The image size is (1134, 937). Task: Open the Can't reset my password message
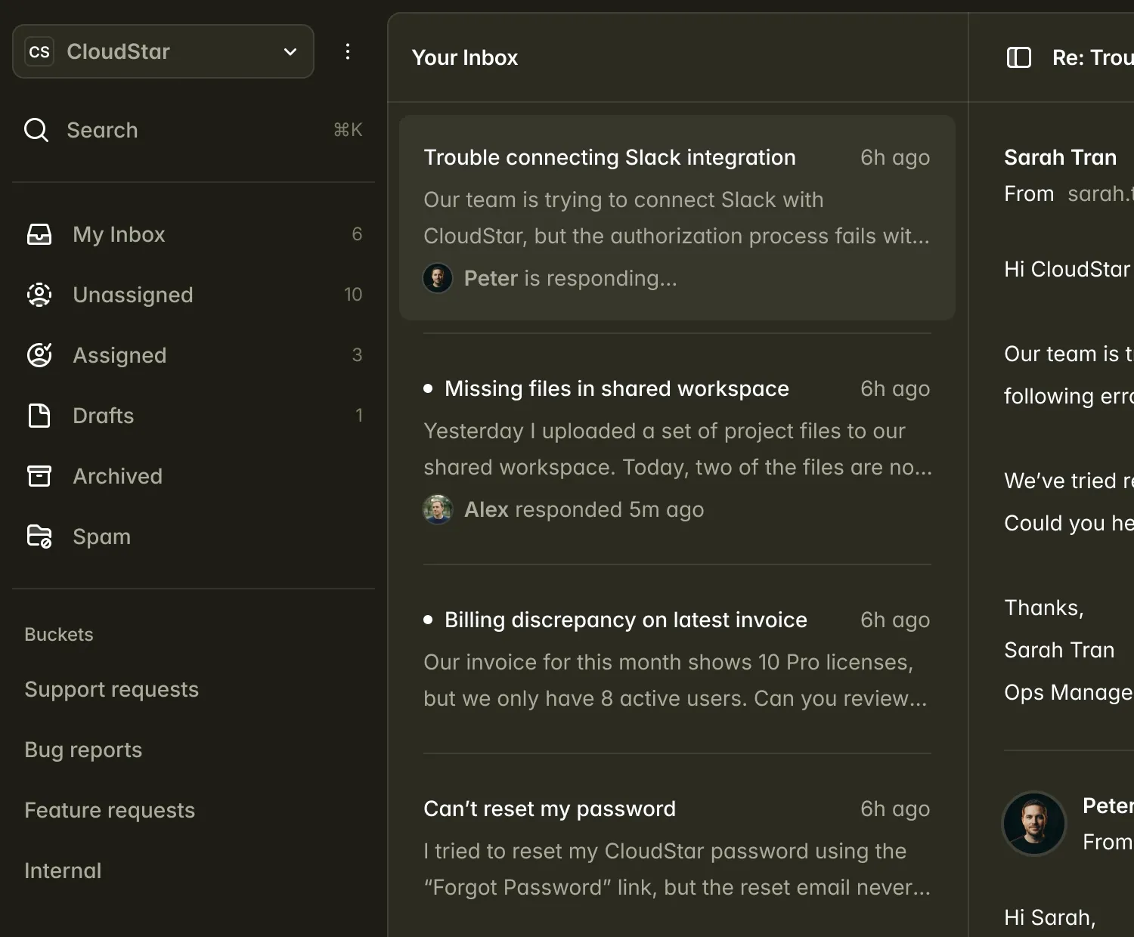550,809
